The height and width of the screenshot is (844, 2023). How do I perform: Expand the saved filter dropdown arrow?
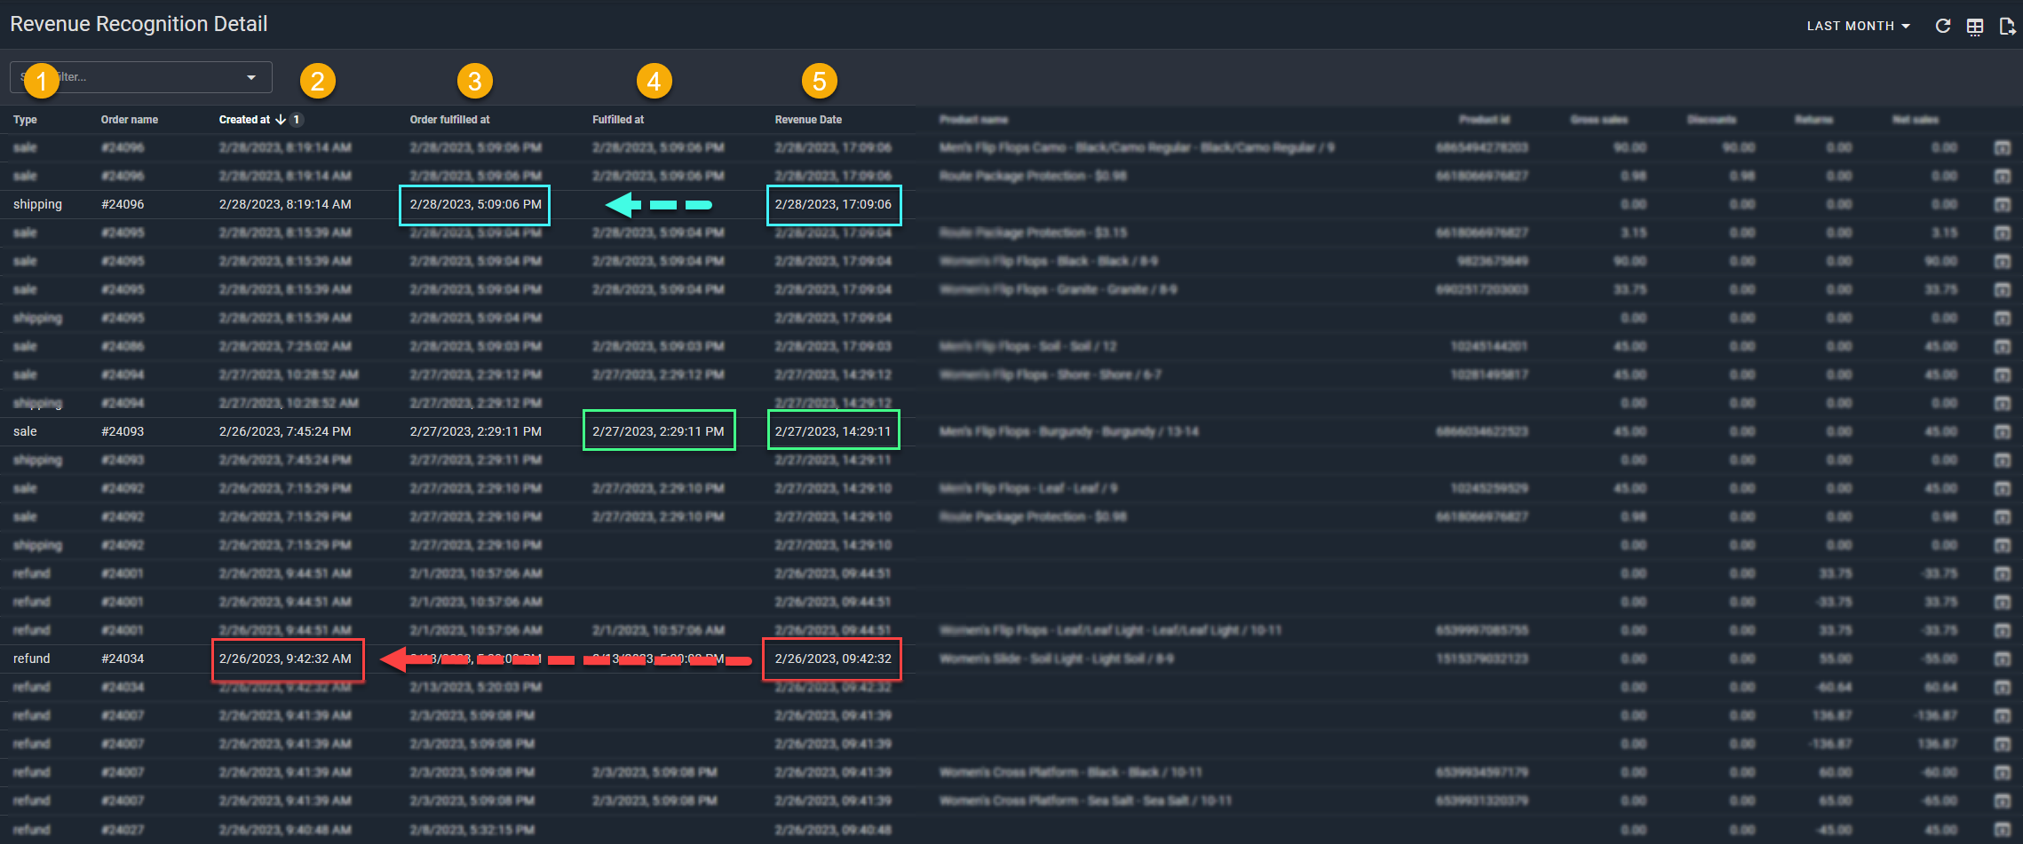[251, 78]
